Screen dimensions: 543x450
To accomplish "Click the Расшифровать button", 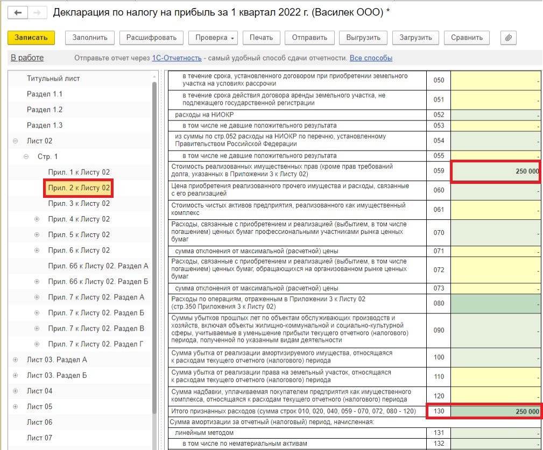I will (151, 38).
